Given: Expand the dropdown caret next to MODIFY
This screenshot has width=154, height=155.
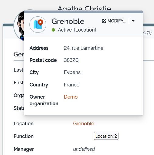Looking at the screenshot, I should pos(133,21).
